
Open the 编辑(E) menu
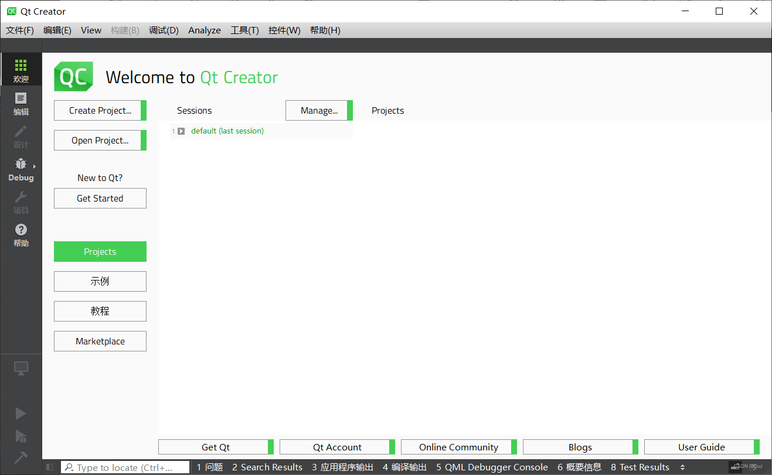click(x=57, y=30)
